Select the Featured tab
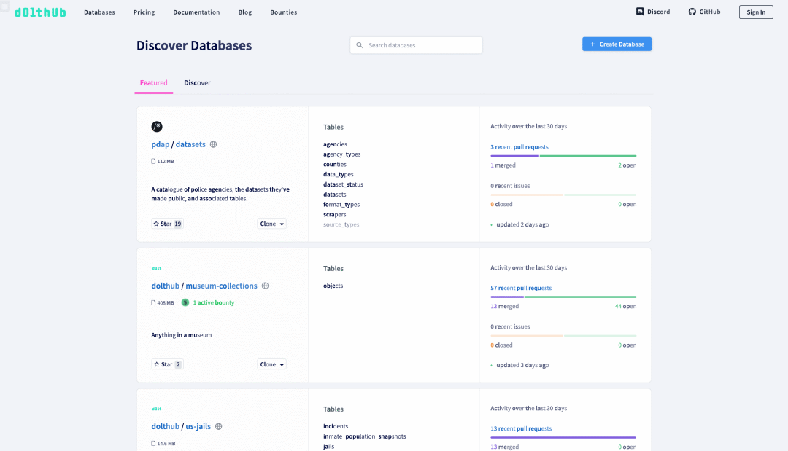Screen dimensions: 788x451 154,83
